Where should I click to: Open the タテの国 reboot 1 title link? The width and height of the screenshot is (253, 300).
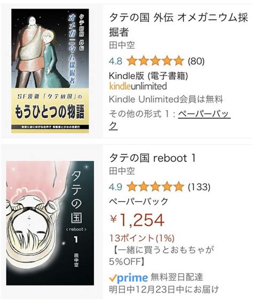click(x=152, y=158)
